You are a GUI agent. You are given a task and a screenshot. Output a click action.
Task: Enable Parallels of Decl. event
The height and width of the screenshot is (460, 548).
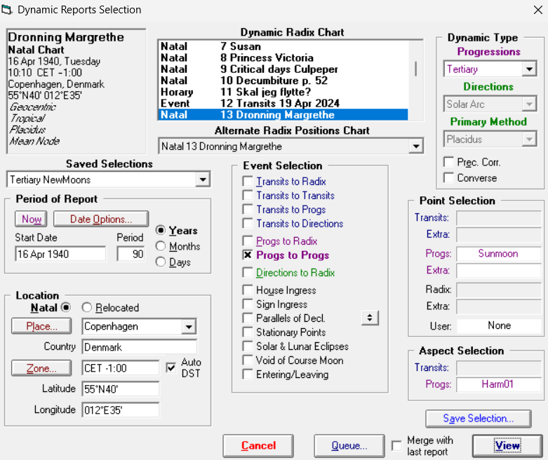click(x=248, y=318)
